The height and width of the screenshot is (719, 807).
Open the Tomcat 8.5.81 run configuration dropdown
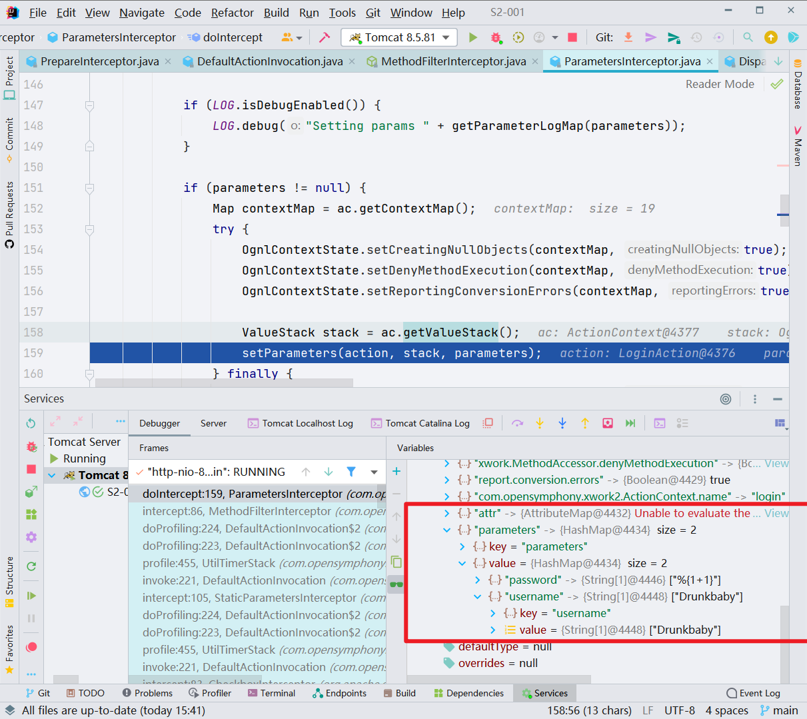[399, 37]
